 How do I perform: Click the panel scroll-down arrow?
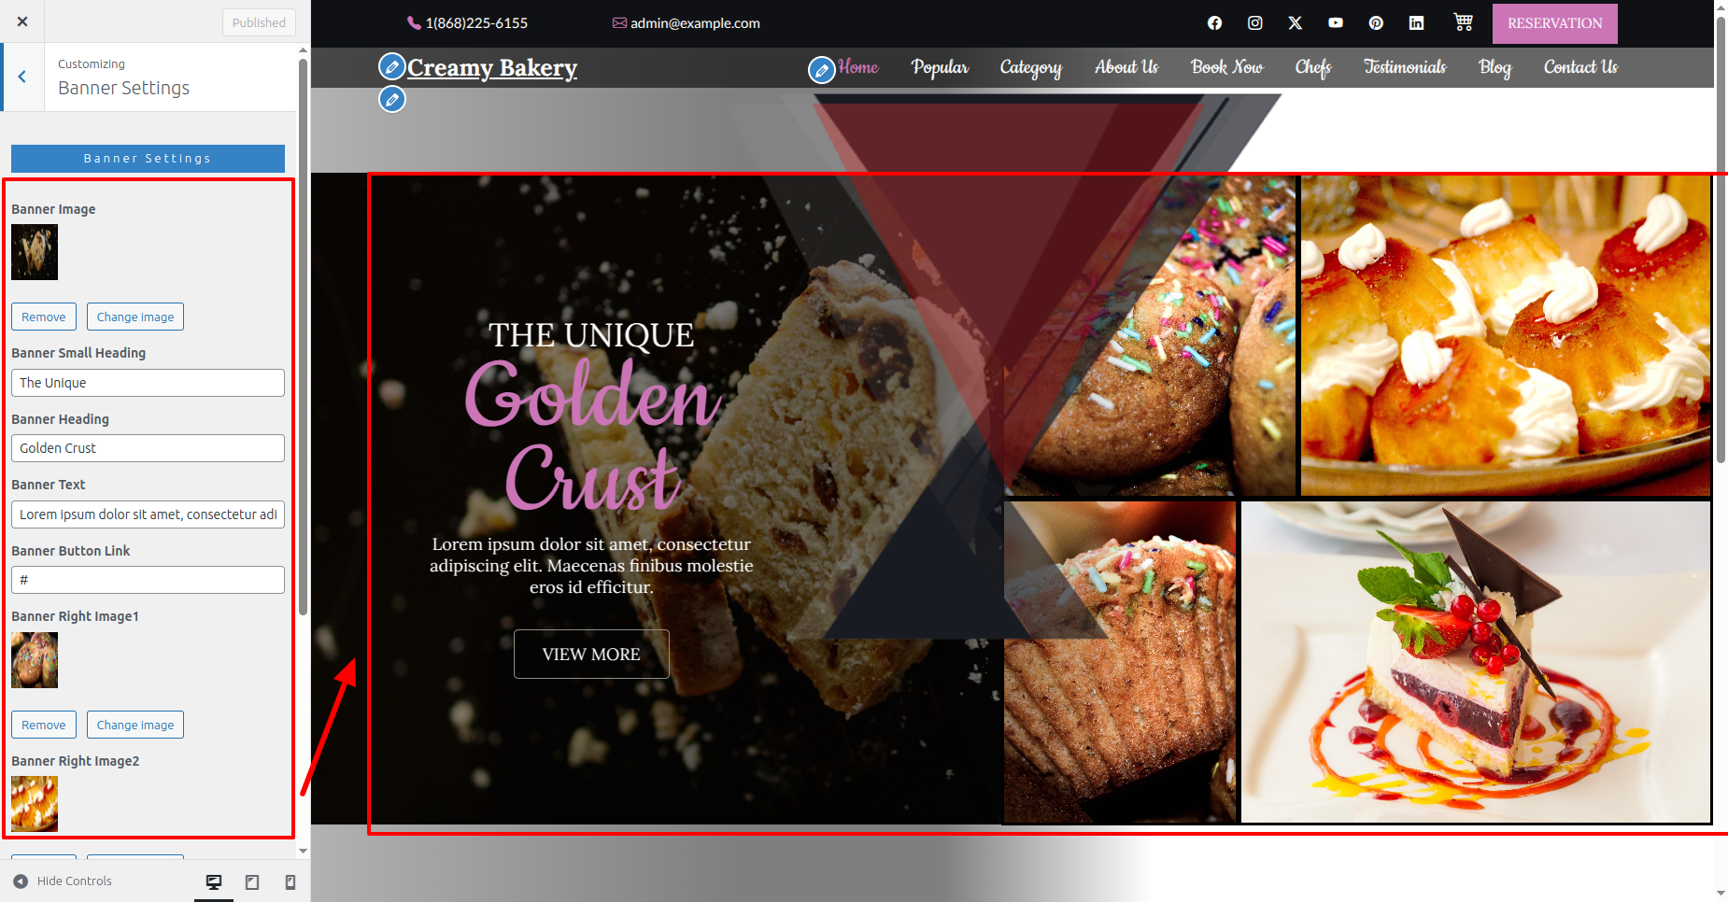303,852
